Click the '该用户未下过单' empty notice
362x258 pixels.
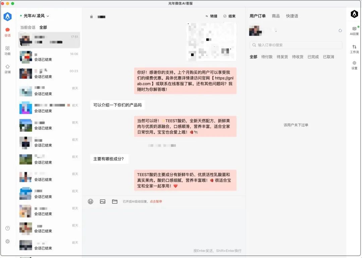pyautogui.click(x=296, y=125)
